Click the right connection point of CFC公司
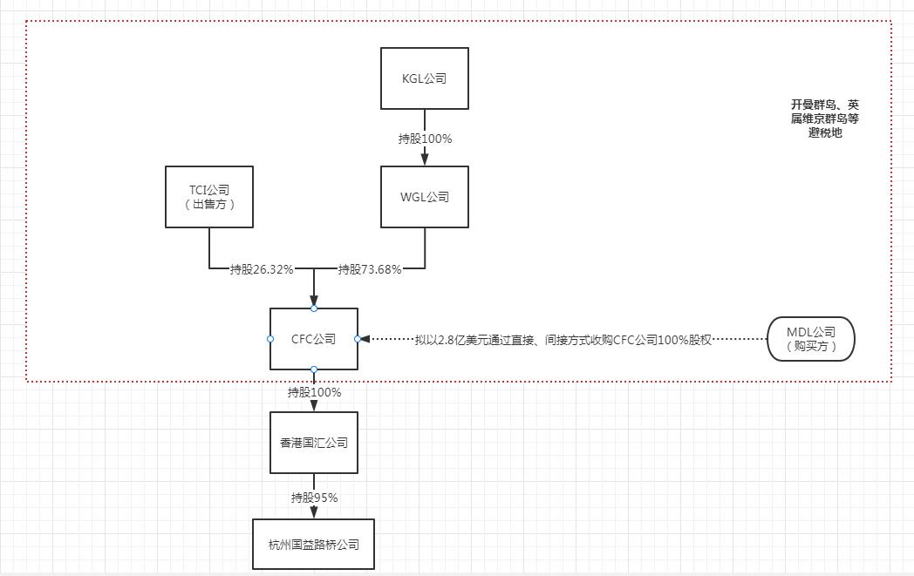This screenshot has width=914, height=576. (358, 339)
